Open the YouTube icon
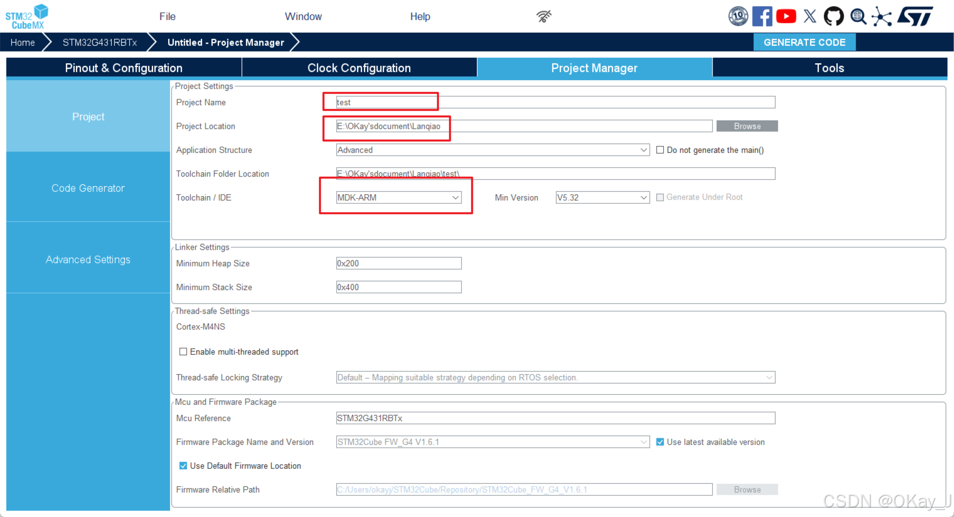 point(786,17)
